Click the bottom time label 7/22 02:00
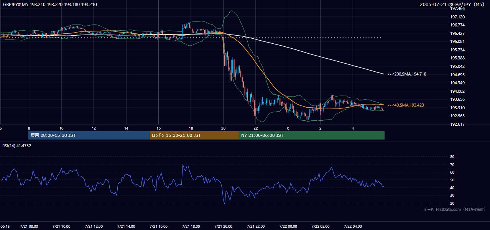 click(321, 227)
